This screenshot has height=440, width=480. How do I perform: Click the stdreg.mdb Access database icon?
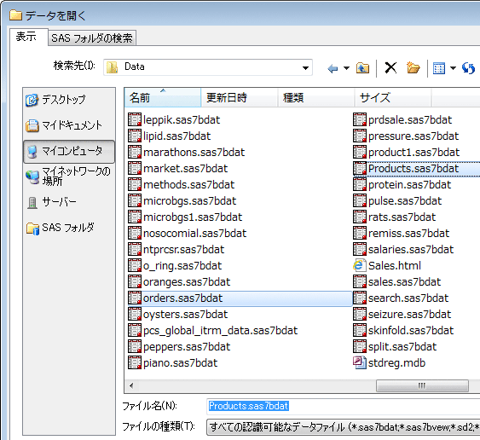pyautogui.click(x=360, y=363)
